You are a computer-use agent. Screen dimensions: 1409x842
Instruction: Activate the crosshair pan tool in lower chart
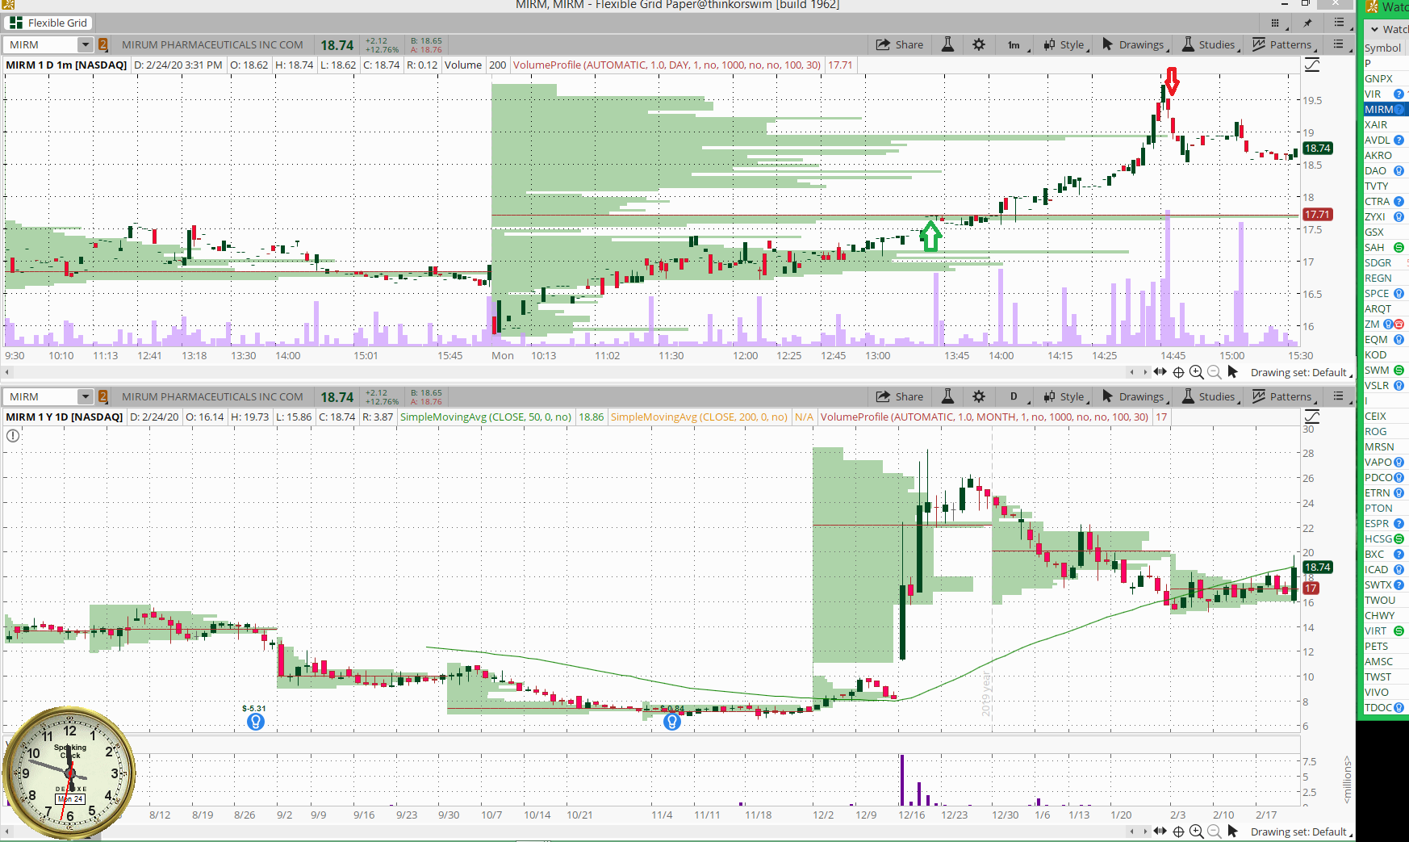click(x=1178, y=832)
